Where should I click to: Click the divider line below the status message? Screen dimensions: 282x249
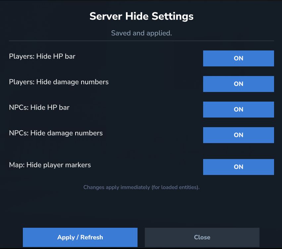141,41
